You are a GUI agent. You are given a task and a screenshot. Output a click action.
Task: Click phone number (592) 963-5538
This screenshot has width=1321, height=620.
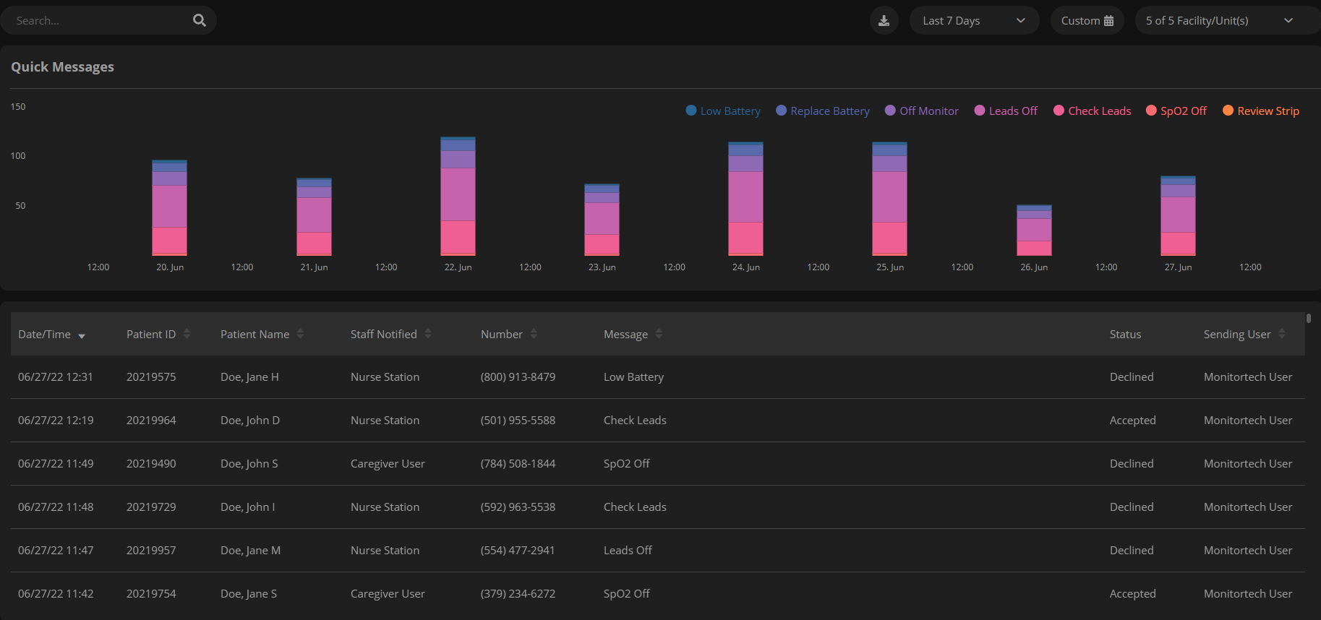pos(518,507)
